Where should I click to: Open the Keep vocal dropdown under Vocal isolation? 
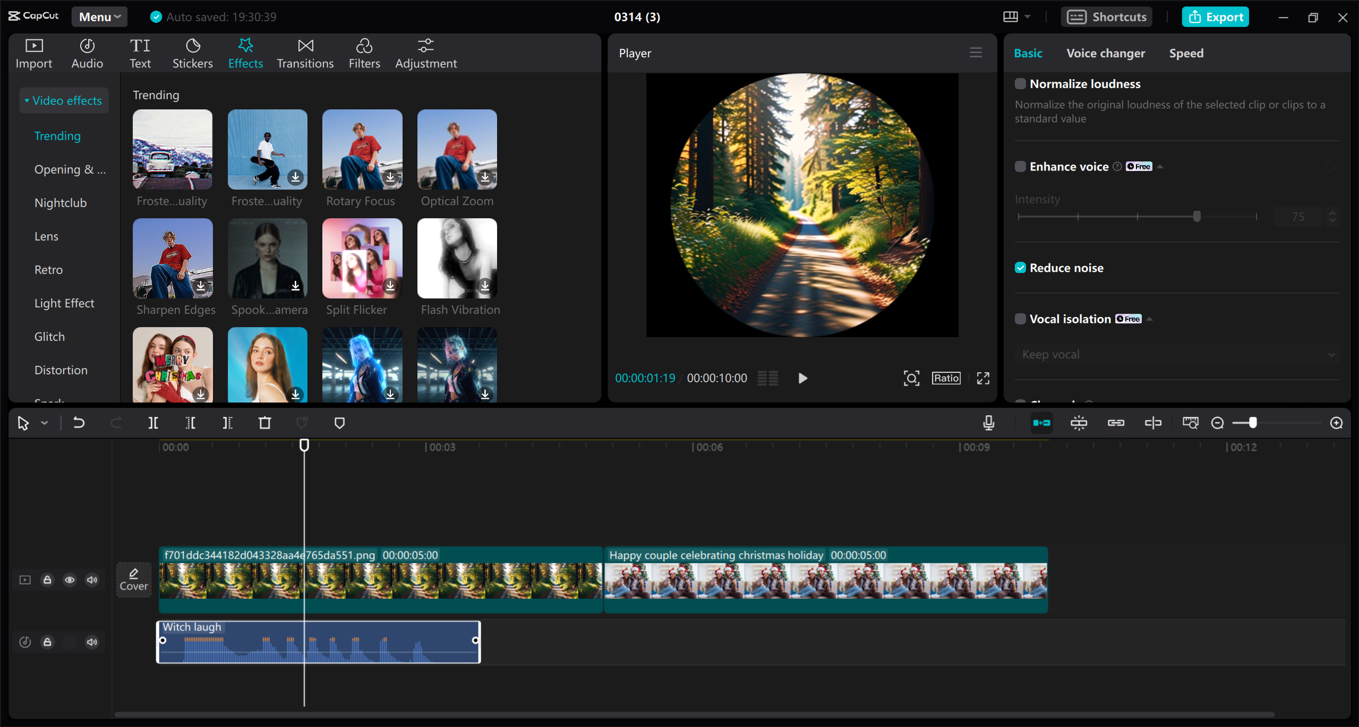[x=1175, y=354]
